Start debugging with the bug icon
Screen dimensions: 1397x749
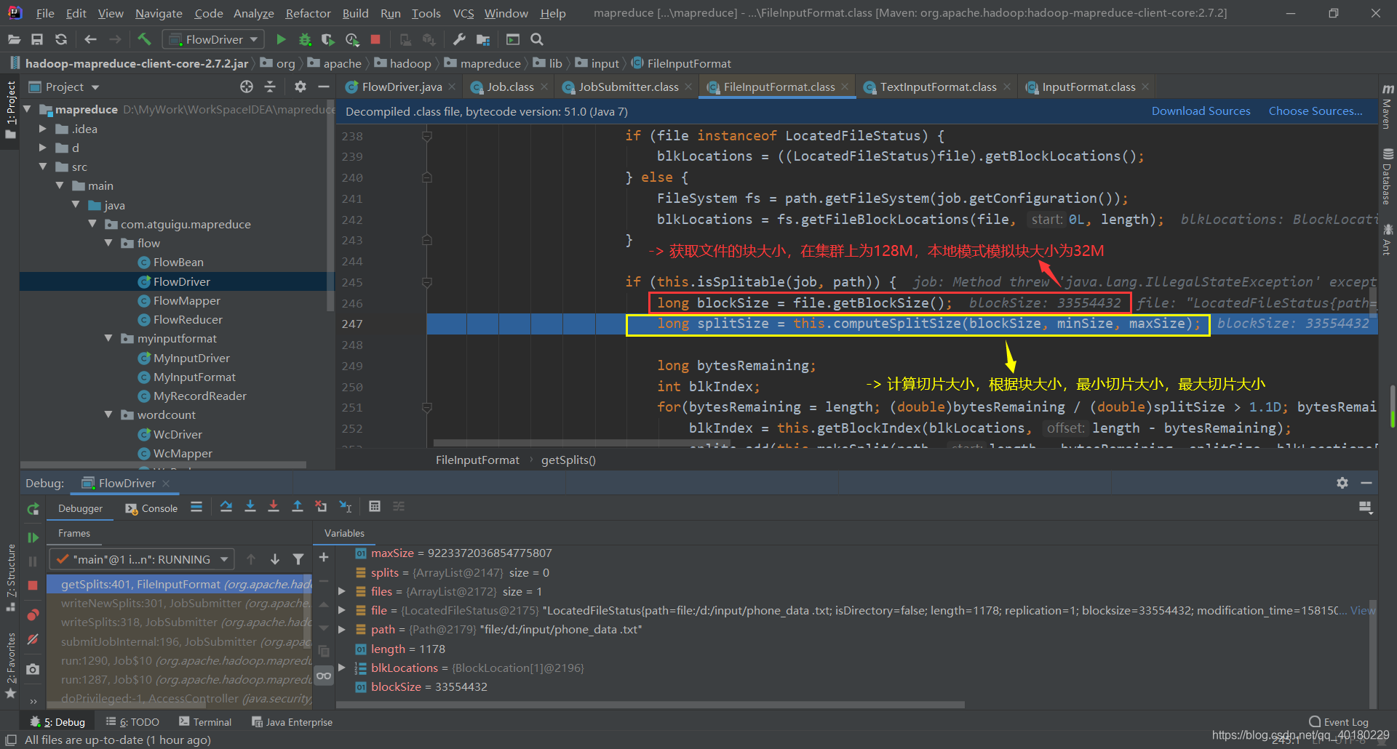click(x=305, y=39)
